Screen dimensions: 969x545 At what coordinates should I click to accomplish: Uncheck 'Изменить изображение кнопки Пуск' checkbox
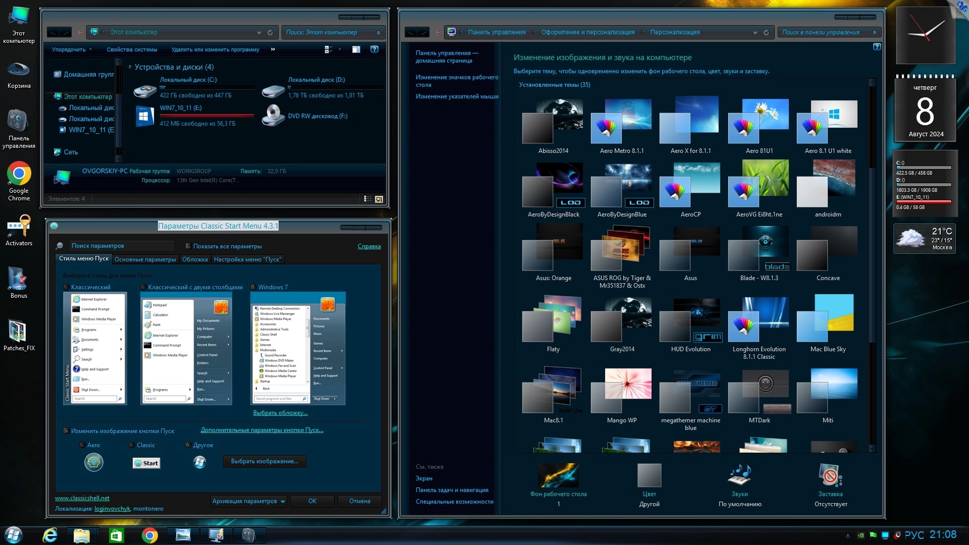pyautogui.click(x=66, y=431)
